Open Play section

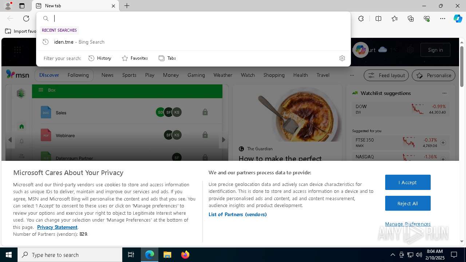(x=150, y=75)
